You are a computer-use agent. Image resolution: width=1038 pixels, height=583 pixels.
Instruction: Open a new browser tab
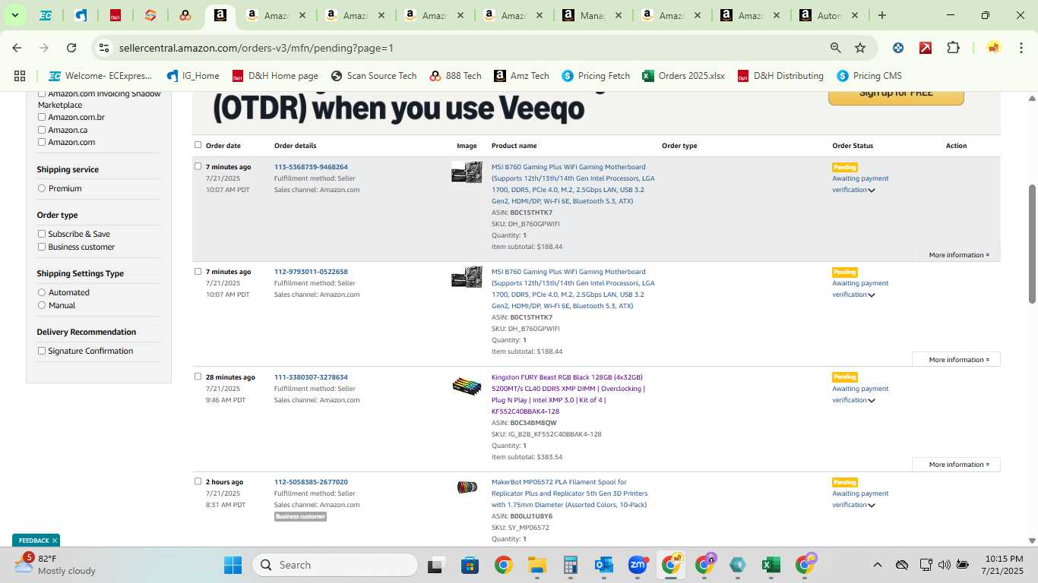[x=882, y=15]
